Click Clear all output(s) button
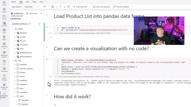The height and width of the screenshot is (107, 191). pyautogui.click(x=101, y=7)
